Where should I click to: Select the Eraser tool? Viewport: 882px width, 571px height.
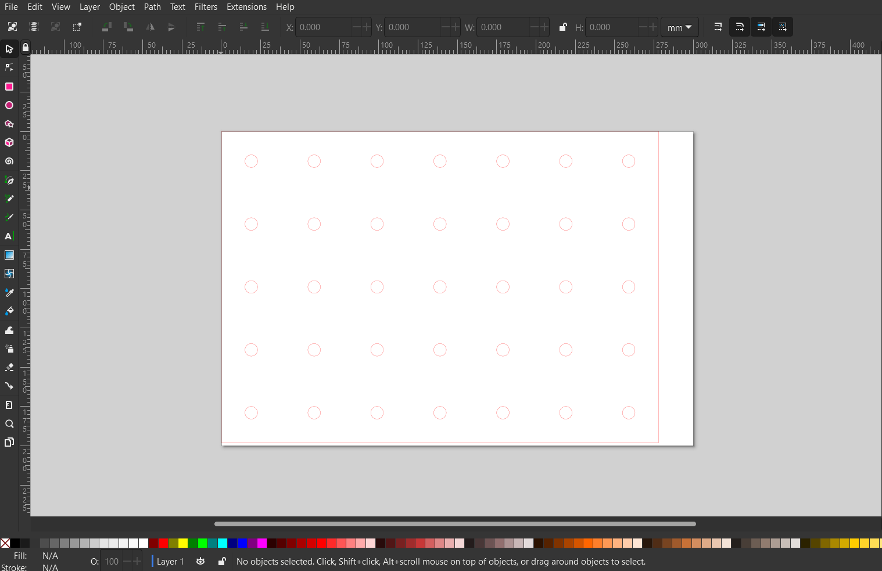click(x=9, y=367)
